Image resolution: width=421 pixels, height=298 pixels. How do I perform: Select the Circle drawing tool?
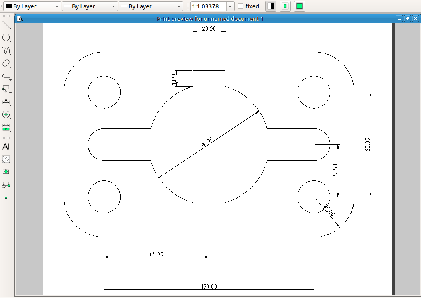pyautogui.click(x=6, y=38)
